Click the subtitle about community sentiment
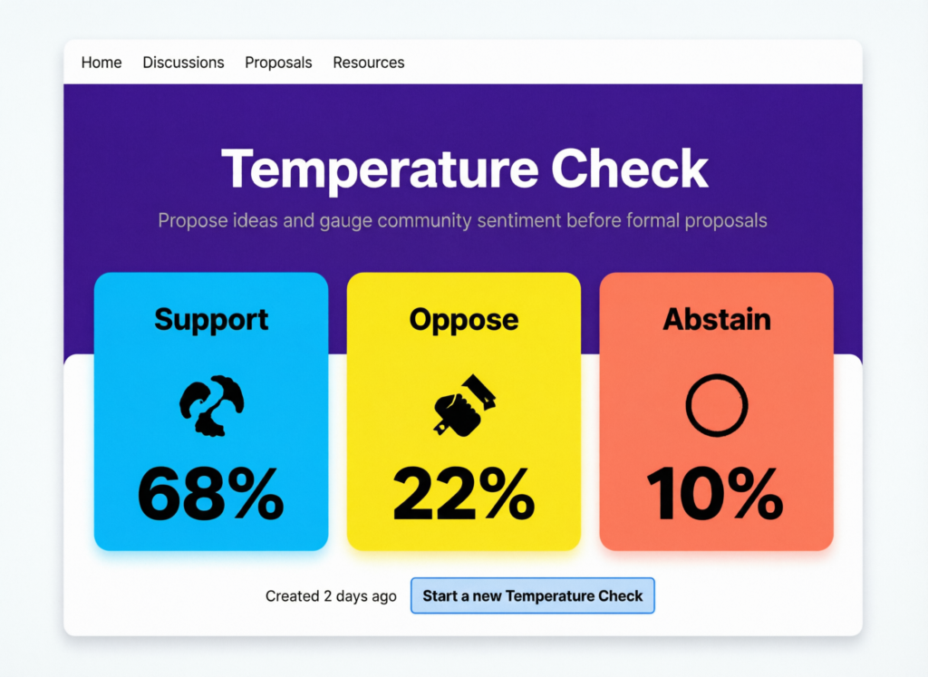 462,220
